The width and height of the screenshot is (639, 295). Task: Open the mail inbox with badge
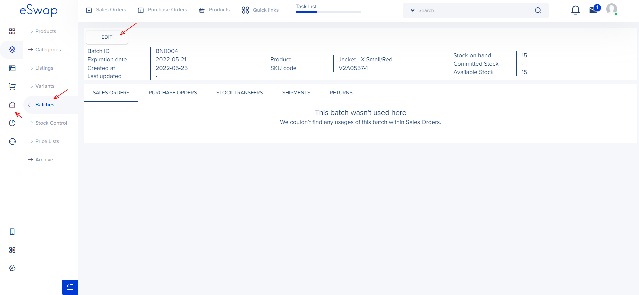click(593, 10)
